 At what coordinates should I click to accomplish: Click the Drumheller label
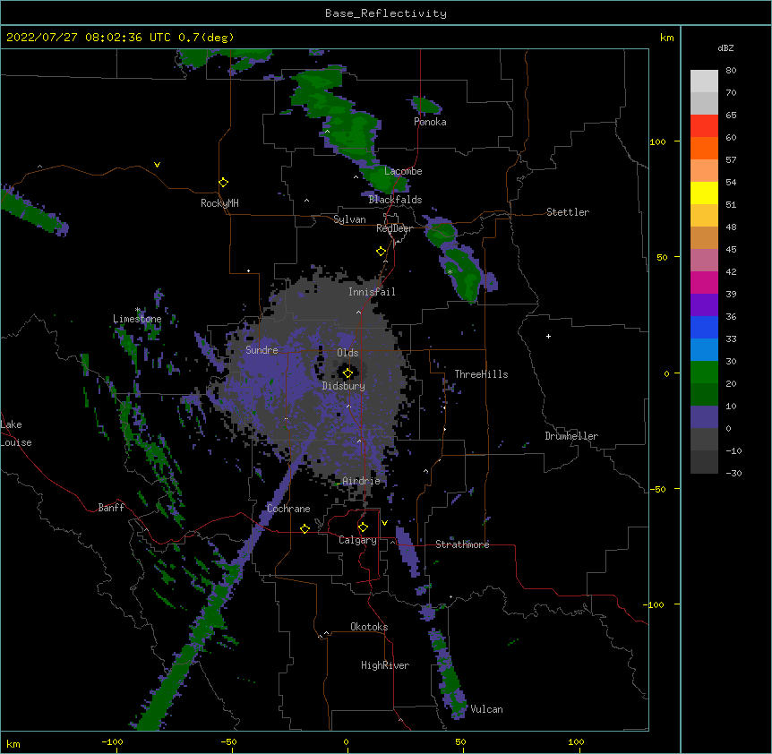click(571, 436)
